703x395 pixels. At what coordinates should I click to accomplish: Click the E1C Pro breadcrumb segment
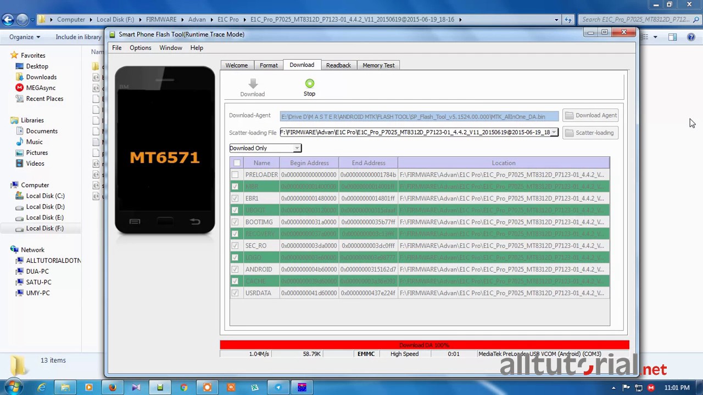pos(228,20)
